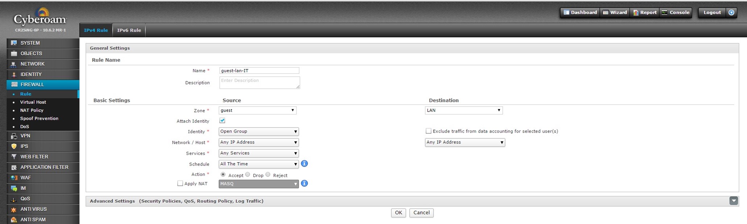
Task: Open the Report view
Action: [645, 12]
